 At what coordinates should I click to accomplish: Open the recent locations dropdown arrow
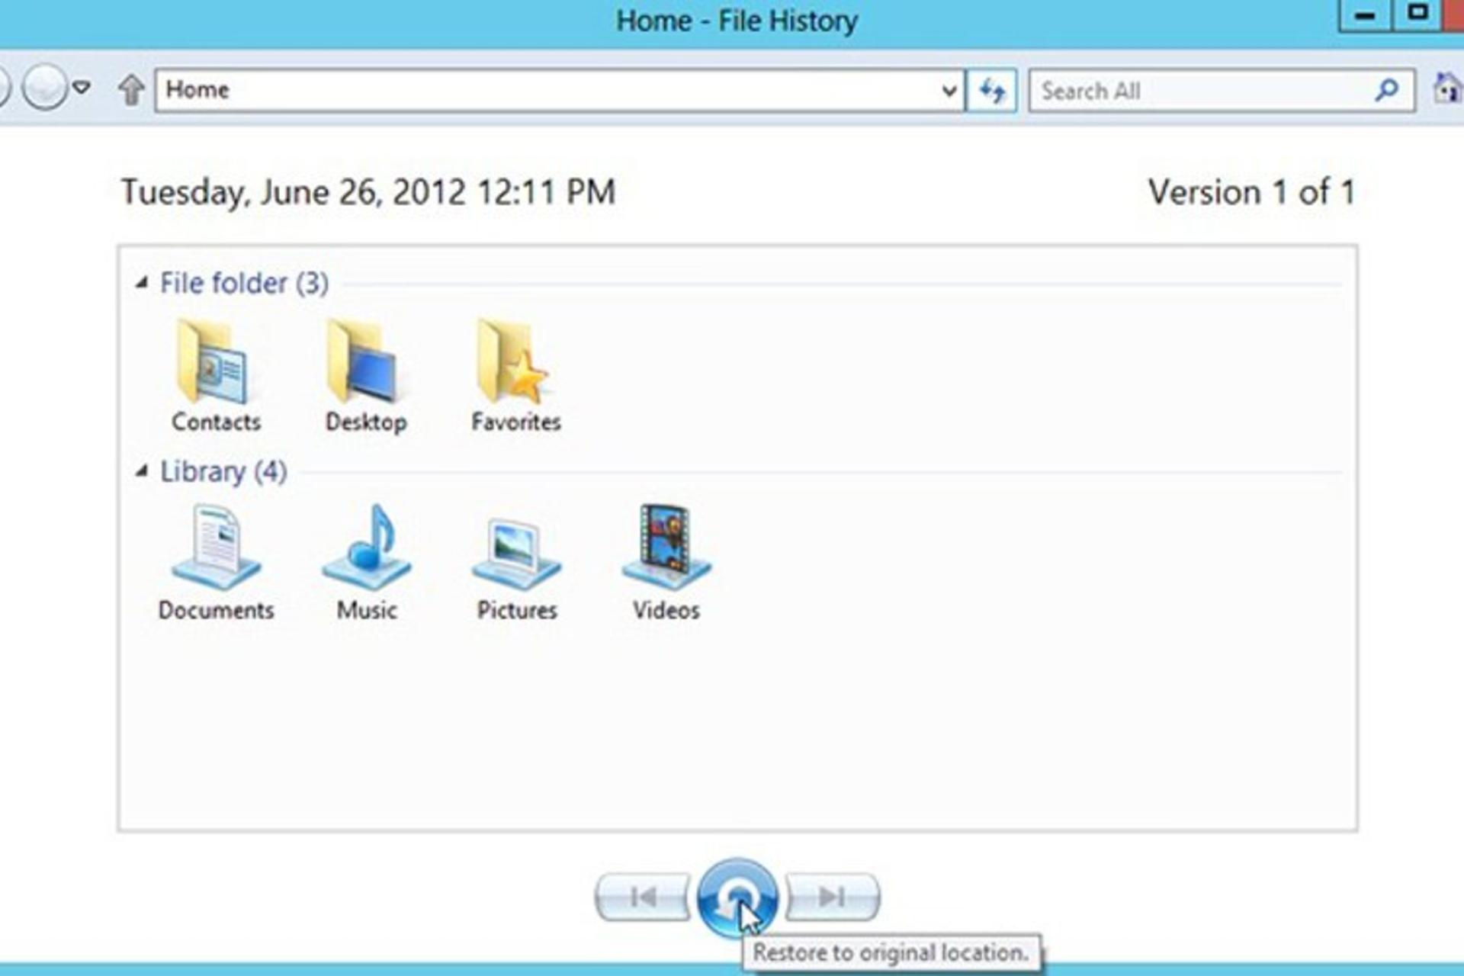tap(82, 88)
